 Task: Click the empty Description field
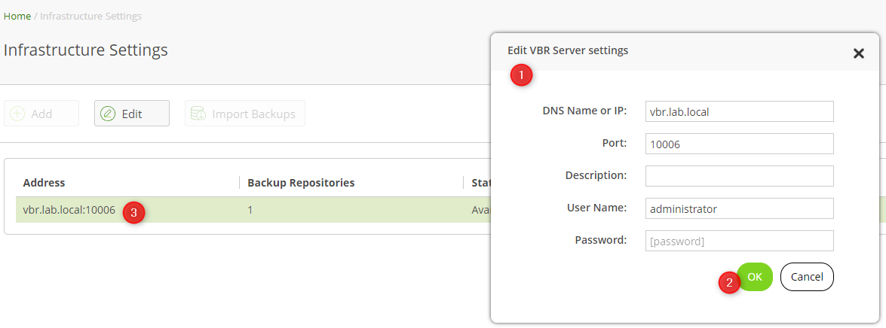[x=739, y=176]
